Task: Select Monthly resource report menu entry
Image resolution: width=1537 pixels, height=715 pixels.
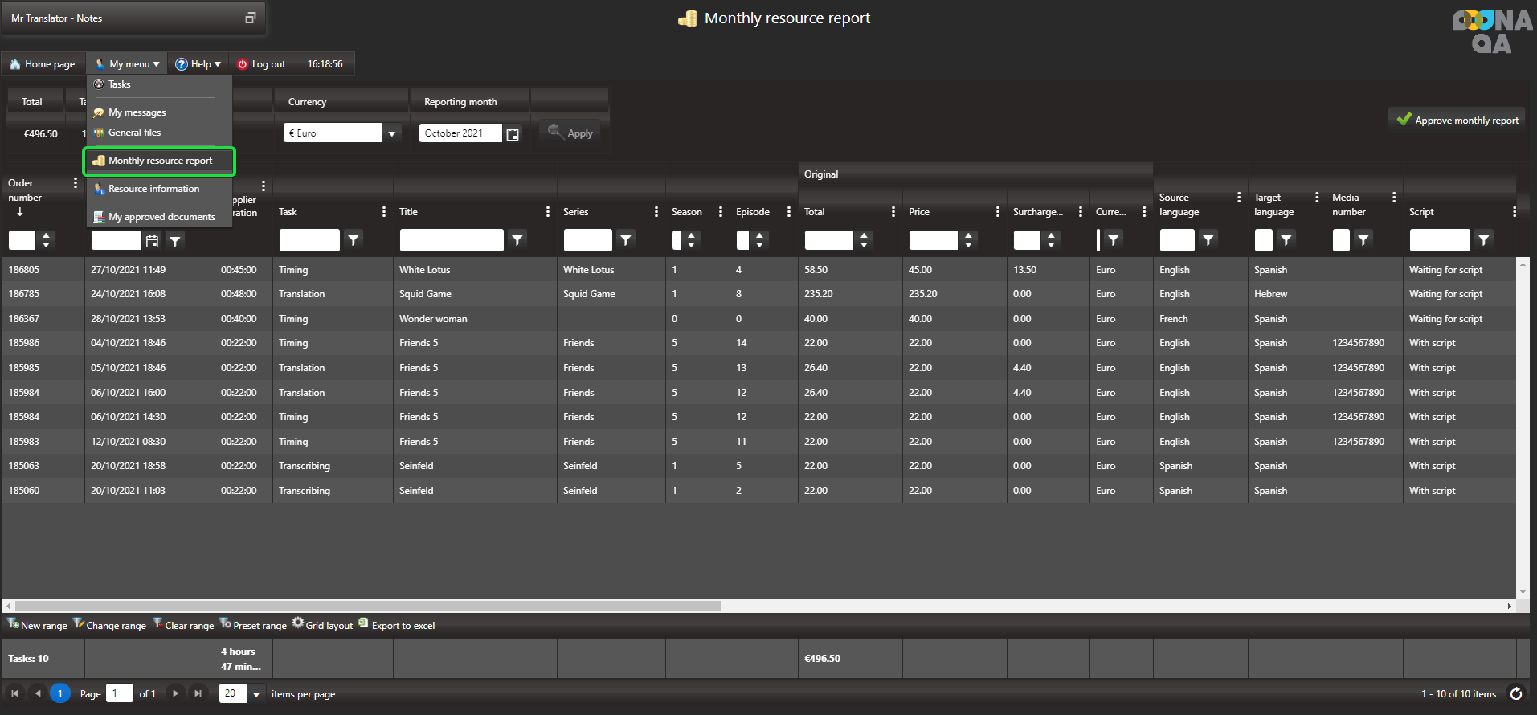Action: click(159, 161)
